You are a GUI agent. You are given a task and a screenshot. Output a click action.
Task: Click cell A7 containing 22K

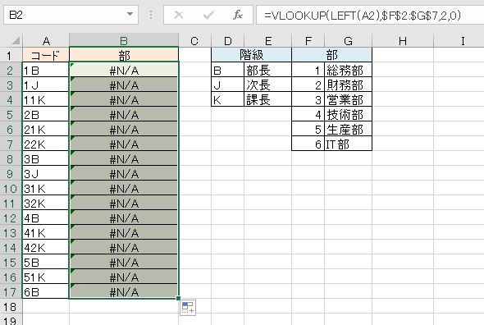pos(46,144)
